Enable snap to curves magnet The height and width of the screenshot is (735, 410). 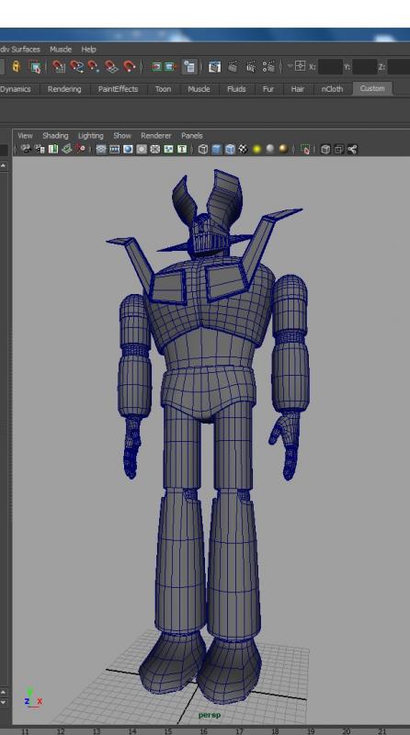76,66
